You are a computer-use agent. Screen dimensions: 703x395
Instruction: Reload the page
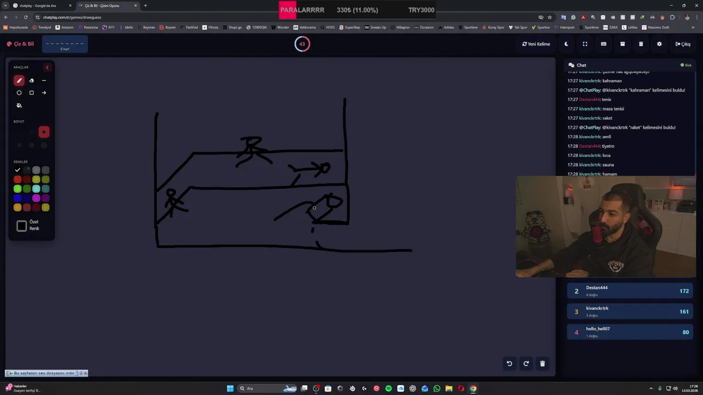click(x=25, y=17)
